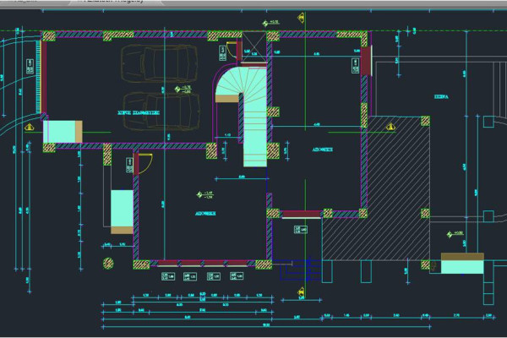Click the room label right of the staircase
The image size is (507, 338).
click(x=322, y=149)
